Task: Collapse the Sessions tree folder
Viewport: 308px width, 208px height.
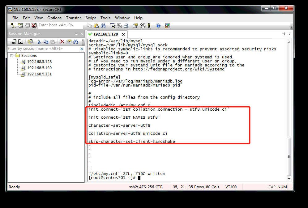Action: 11,56
